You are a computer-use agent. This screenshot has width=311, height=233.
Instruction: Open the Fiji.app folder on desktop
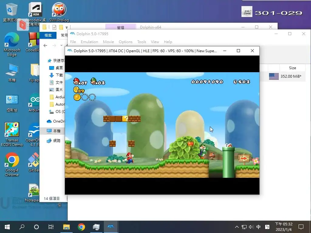click(34, 73)
